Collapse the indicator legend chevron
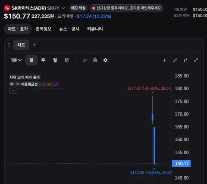207x184 pixels. click(13, 91)
